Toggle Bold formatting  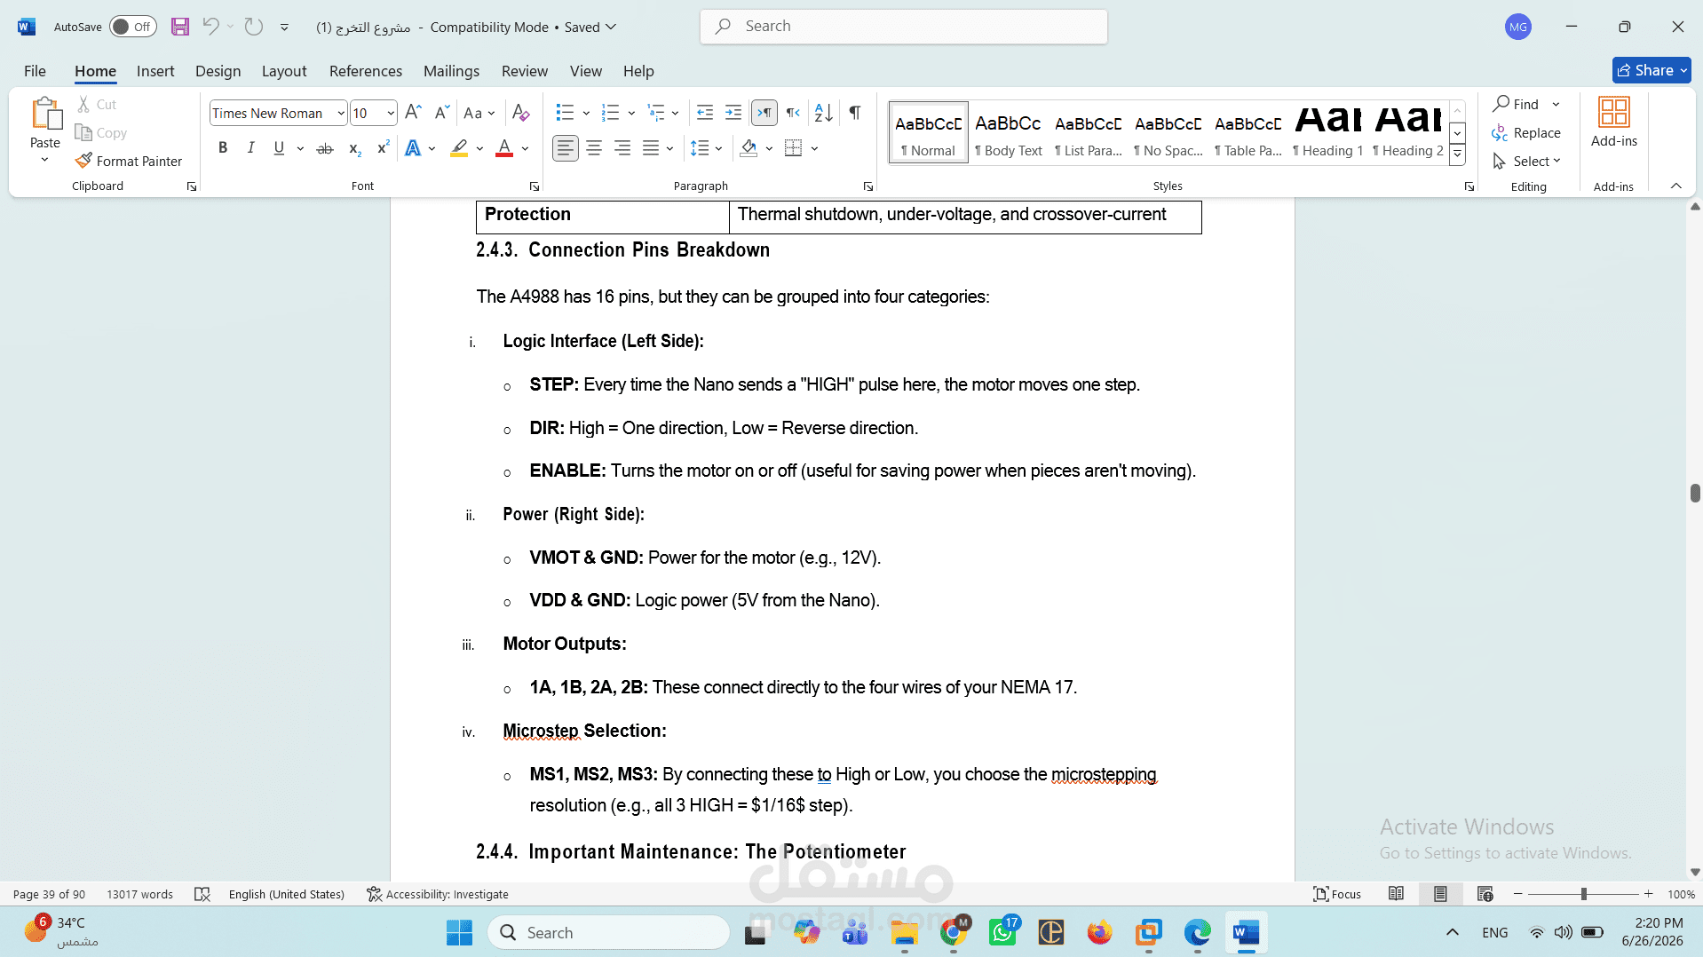[223, 148]
